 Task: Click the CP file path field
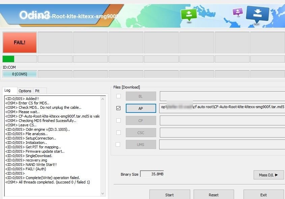point(223,121)
